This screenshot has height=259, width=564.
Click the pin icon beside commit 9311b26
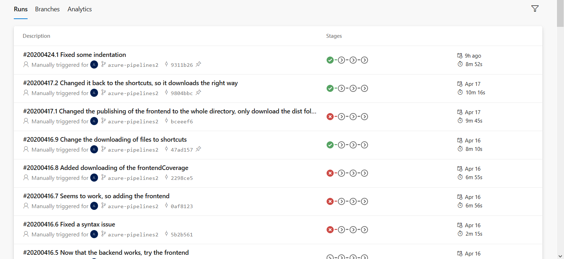[198, 64]
